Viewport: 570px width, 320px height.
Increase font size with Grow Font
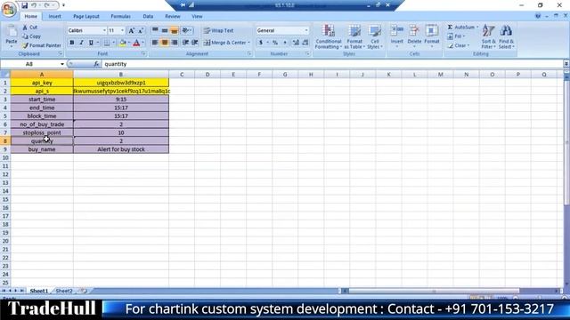pos(132,31)
